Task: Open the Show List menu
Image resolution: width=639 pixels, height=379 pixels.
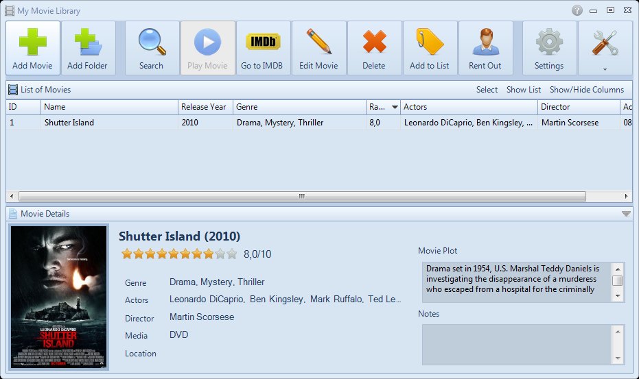Action: 524,90
